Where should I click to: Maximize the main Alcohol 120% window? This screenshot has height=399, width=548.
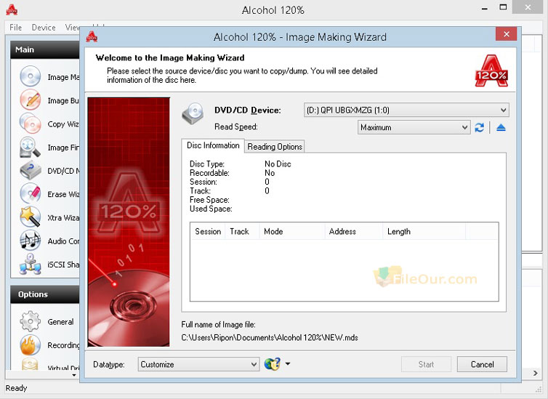click(x=503, y=7)
